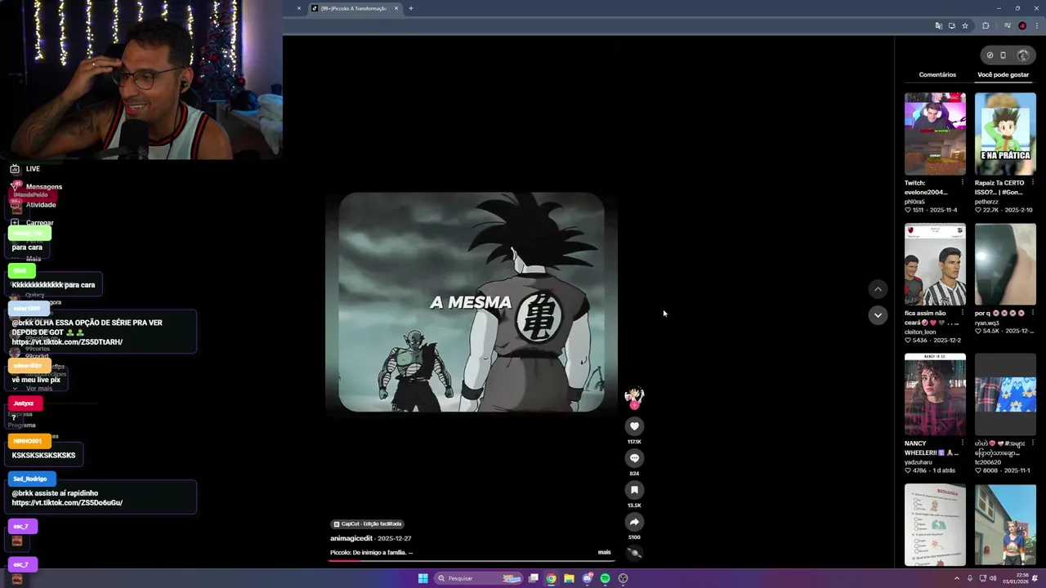Viewport: 1046px width, 588px height.
Task: Open the E NA PRÁTICA recommended video thumbnail
Action: [x=1005, y=134]
